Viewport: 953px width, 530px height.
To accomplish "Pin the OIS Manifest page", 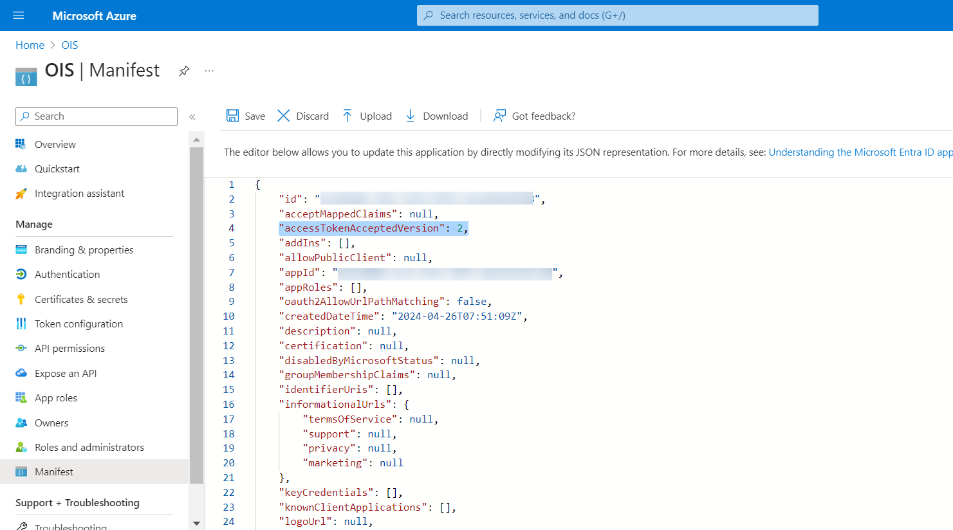I will [x=184, y=71].
